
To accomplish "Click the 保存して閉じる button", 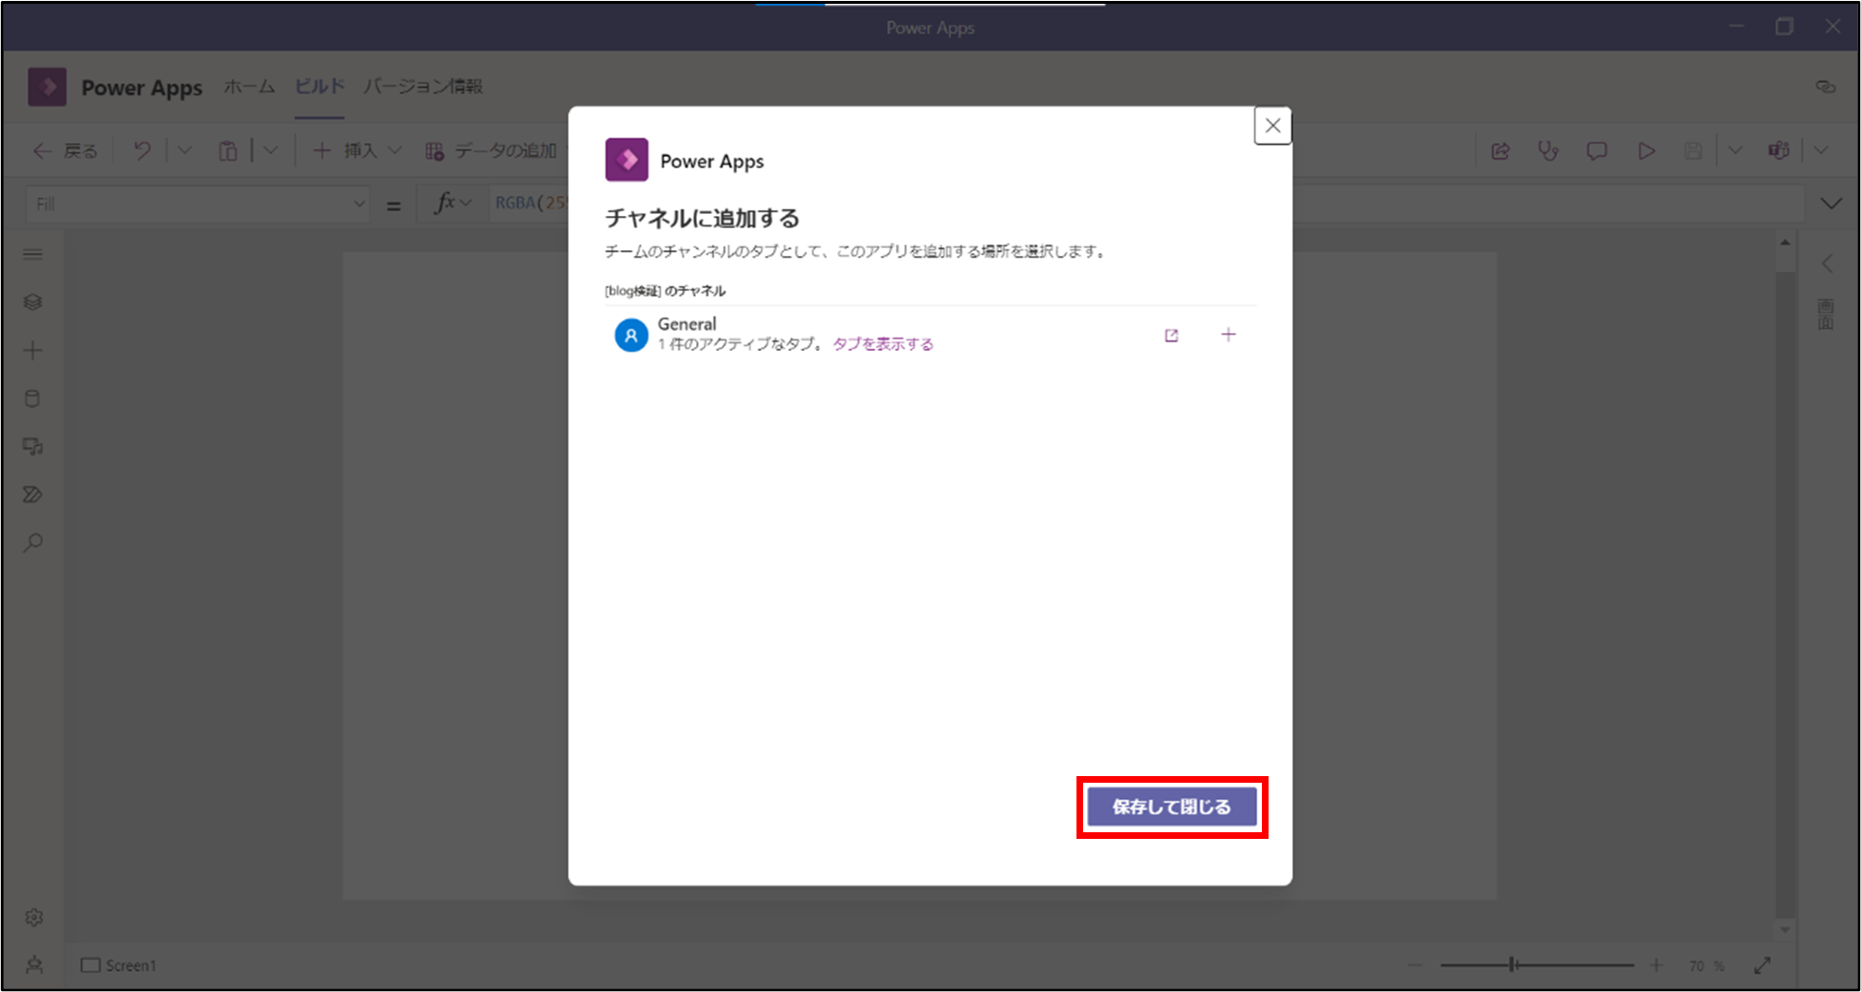I will (x=1172, y=807).
